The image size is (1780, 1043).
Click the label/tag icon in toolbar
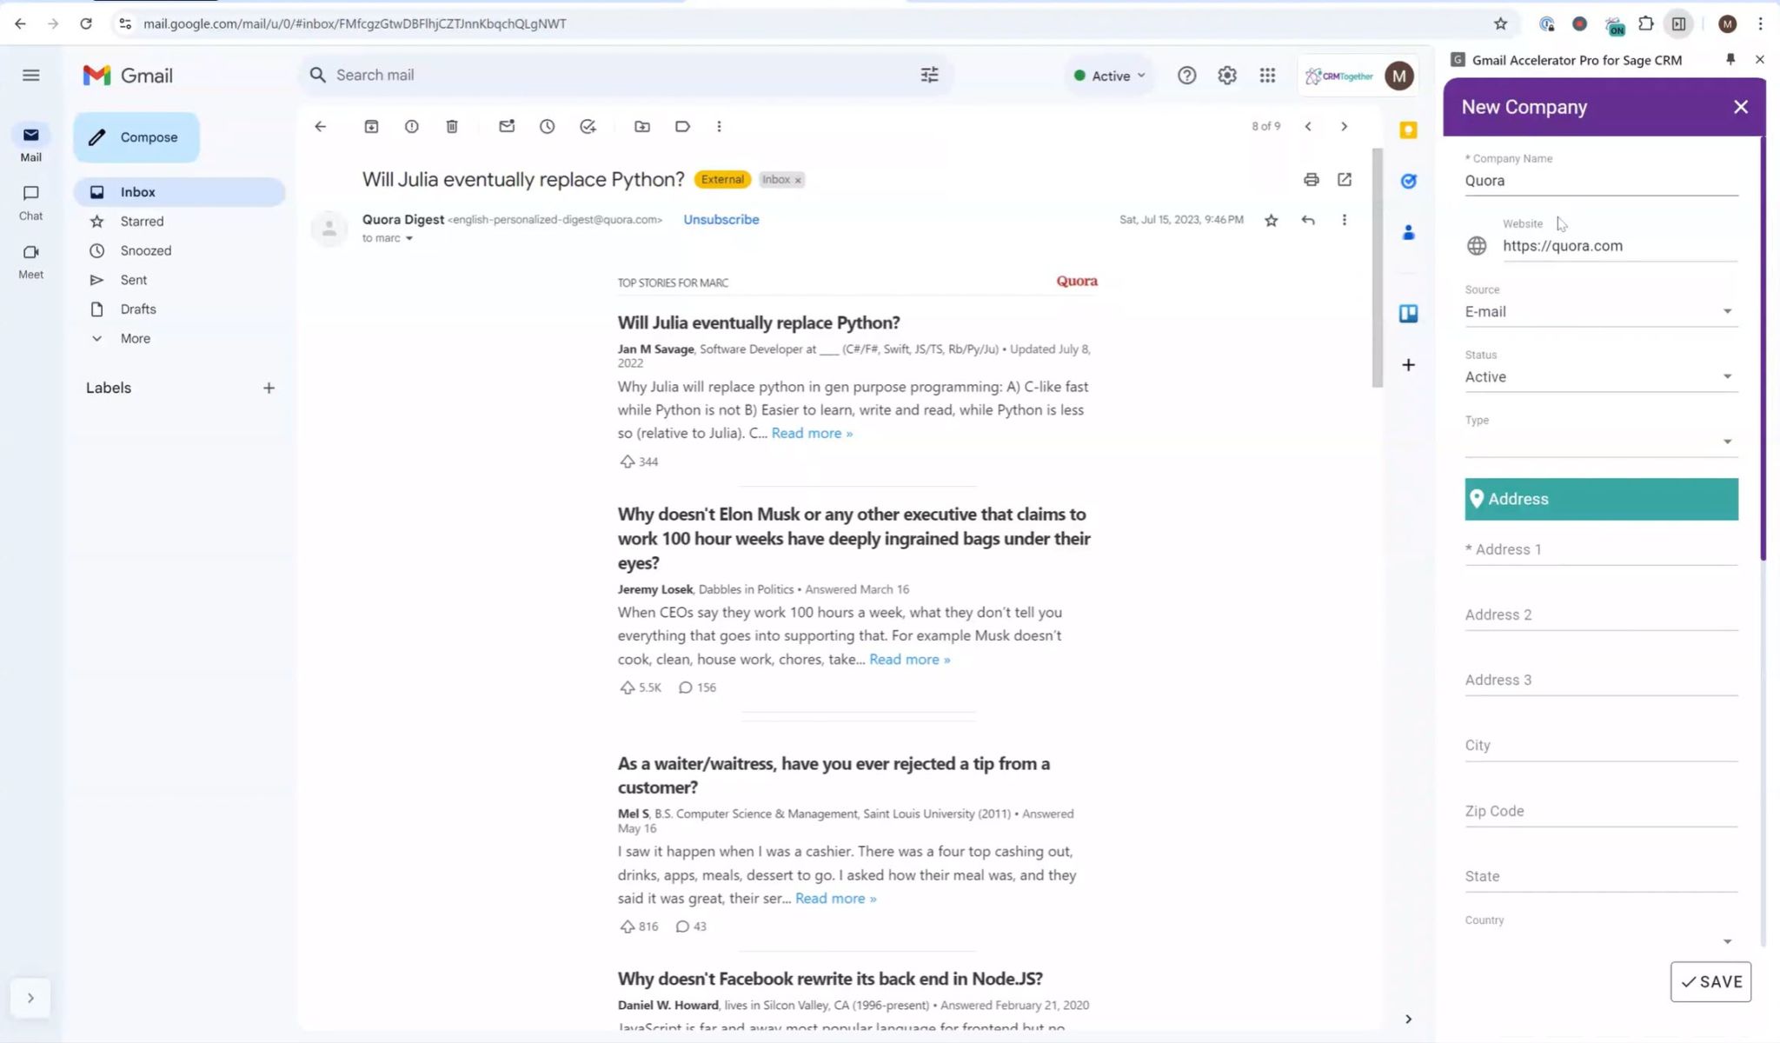(681, 125)
